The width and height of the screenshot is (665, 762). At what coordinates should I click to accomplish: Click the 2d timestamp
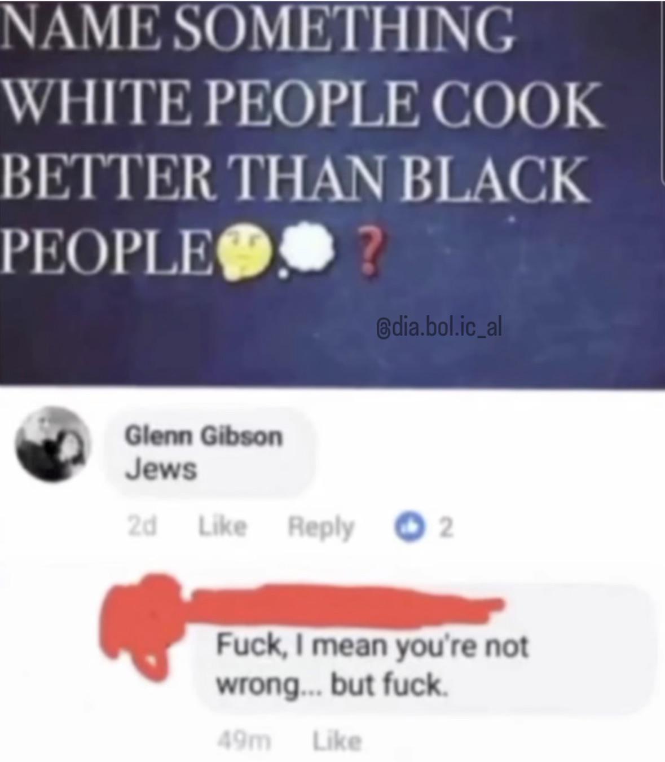click(142, 526)
